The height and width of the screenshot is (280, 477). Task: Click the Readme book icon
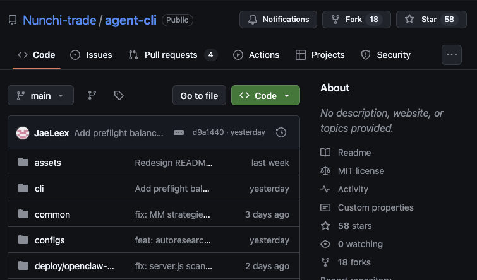pos(325,153)
